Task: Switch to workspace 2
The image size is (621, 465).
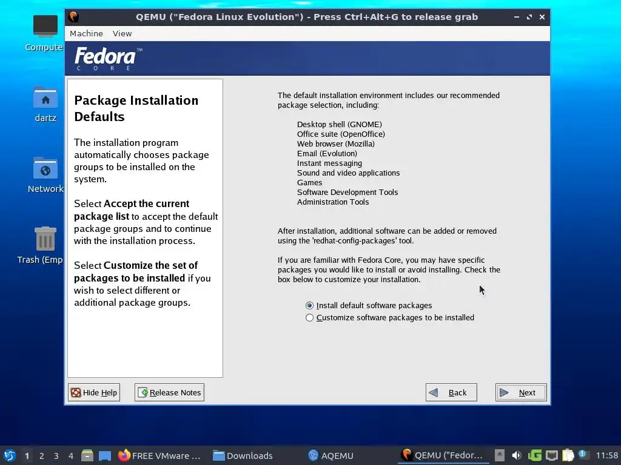Action: coord(42,456)
